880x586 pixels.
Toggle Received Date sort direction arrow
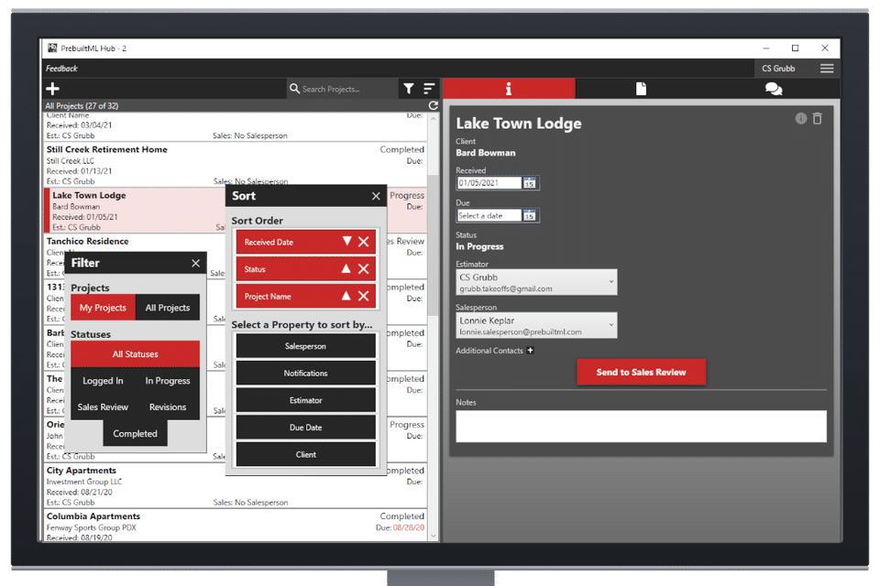tap(346, 242)
